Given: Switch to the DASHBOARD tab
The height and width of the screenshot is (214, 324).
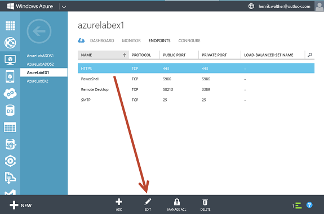Looking at the screenshot, I should coord(102,40).
